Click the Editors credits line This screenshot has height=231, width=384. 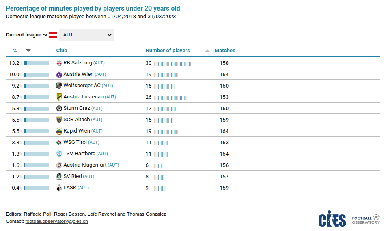tap(86, 214)
